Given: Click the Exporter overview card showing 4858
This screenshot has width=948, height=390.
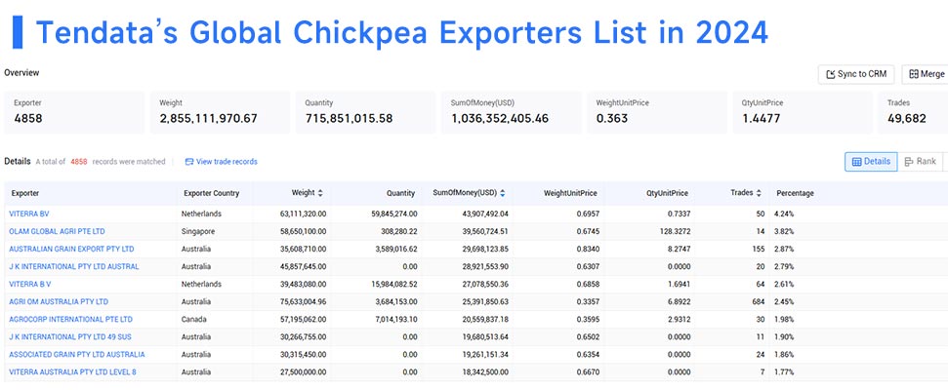Looking at the screenshot, I should pyautogui.click(x=74, y=112).
